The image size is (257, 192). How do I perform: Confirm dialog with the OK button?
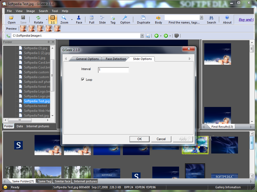(x=139, y=139)
